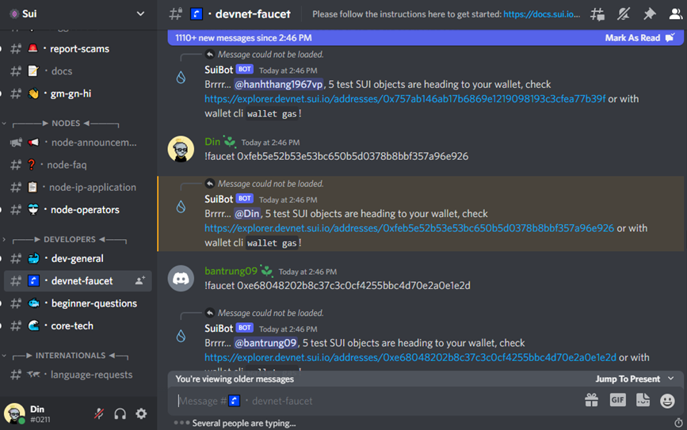Image resolution: width=687 pixels, height=430 pixels.
Task: Click the highlighted @Din mention
Action: click(247, 214)
